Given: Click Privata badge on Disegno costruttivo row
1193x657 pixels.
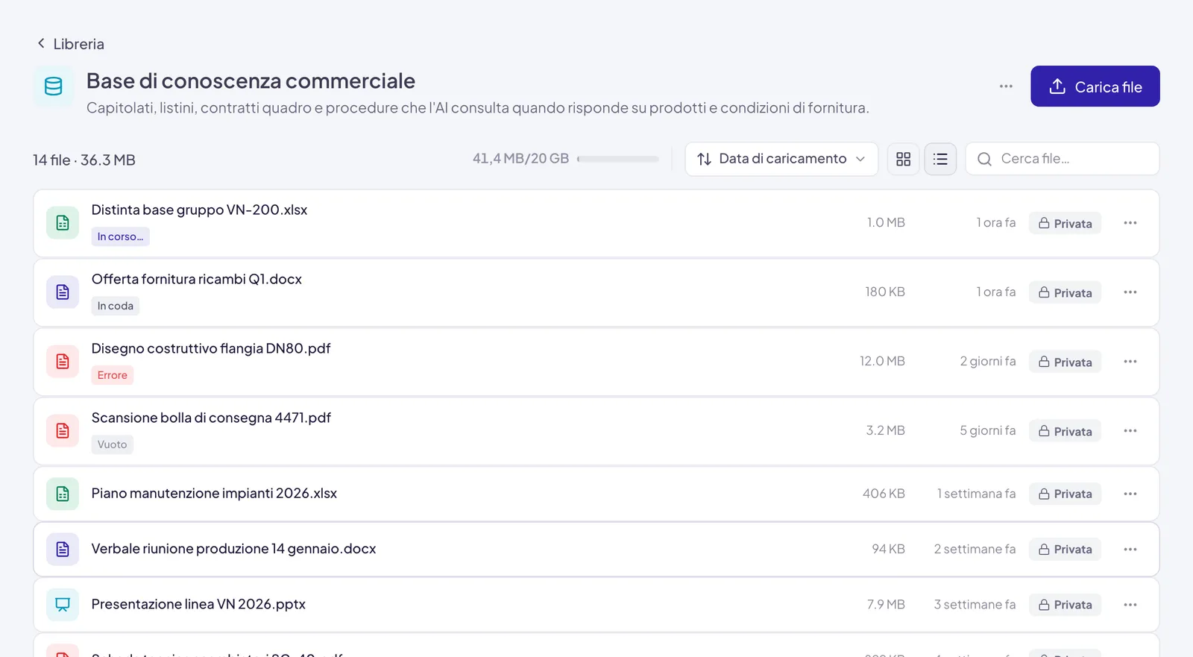Looking at the screenshot, I should tap(1065, 362).
